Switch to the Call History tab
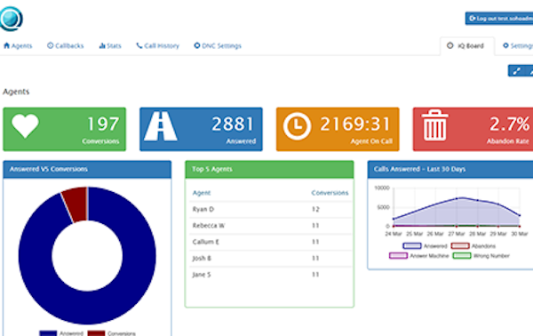 158,45
